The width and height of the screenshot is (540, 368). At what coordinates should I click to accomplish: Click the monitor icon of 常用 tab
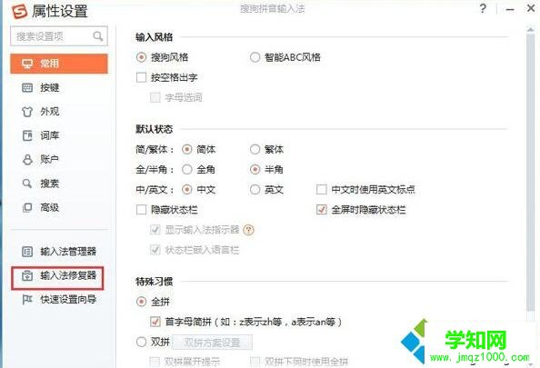[27, 64]
